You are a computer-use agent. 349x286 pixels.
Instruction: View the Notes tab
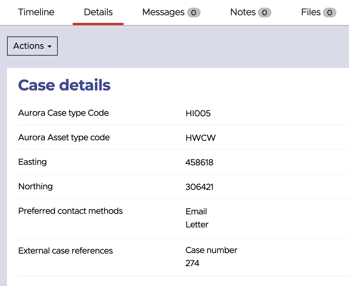[243, 12]
